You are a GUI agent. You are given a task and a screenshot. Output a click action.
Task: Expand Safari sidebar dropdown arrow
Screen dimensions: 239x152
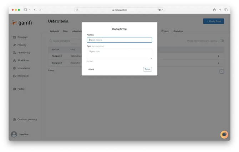coord(30,10)
